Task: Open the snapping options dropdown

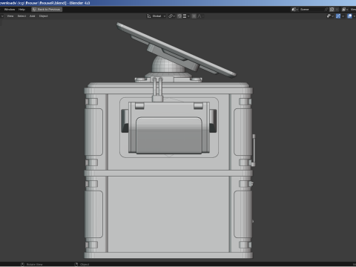Action: click(x=186, y=16)
